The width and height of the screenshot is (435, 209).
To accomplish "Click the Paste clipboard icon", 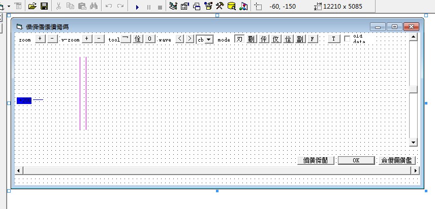I will coord(82,6).
